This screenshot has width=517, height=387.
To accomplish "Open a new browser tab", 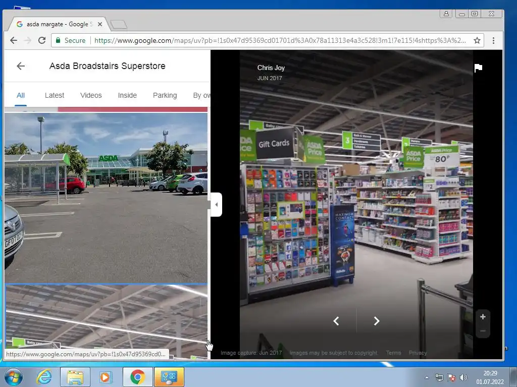I will pyautogui.click(x=118, y=24).
